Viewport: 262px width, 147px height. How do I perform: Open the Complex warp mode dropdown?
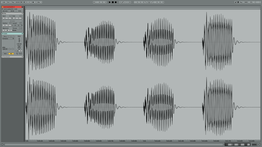[x=8, y=39]
